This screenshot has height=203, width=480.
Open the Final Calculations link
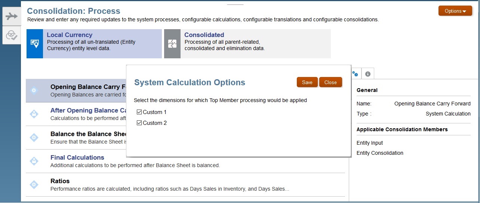coord(77,157)
